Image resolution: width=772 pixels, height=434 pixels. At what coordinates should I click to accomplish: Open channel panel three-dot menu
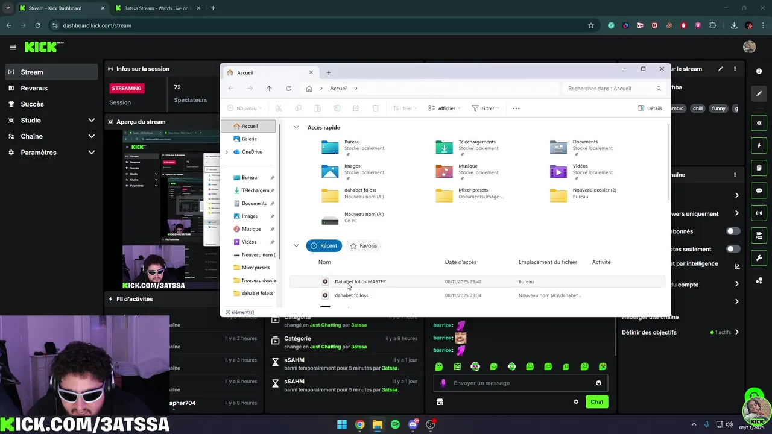(735, 175)
